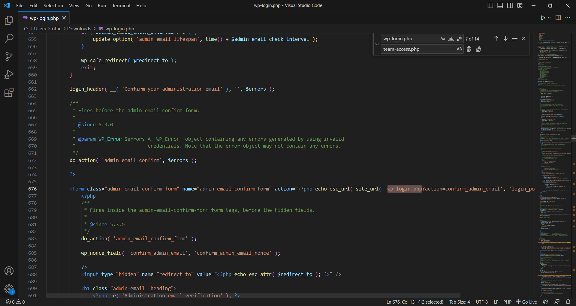
Task: Toggle Primary Side Bar layout icon
Action: click(490, 5)
